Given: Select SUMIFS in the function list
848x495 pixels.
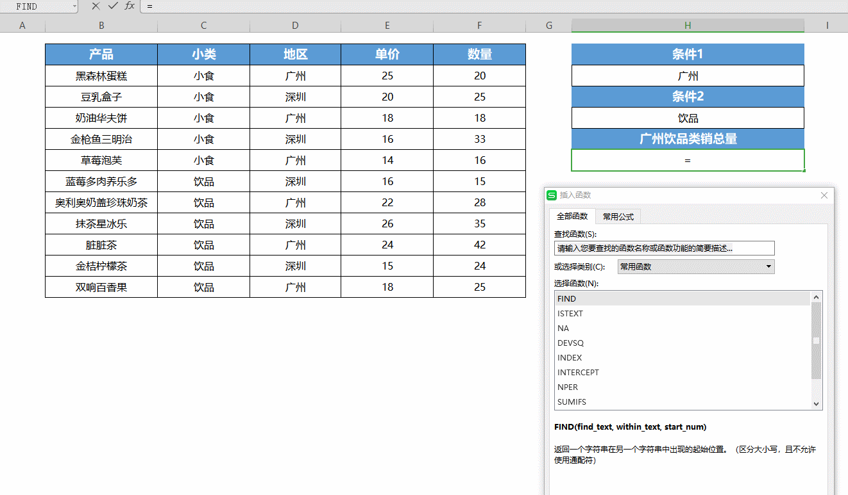Looking at the screenshot, I should point(683,402).
